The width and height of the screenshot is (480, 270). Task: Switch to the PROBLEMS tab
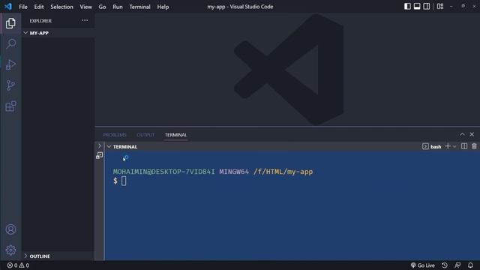pos(115,135)
